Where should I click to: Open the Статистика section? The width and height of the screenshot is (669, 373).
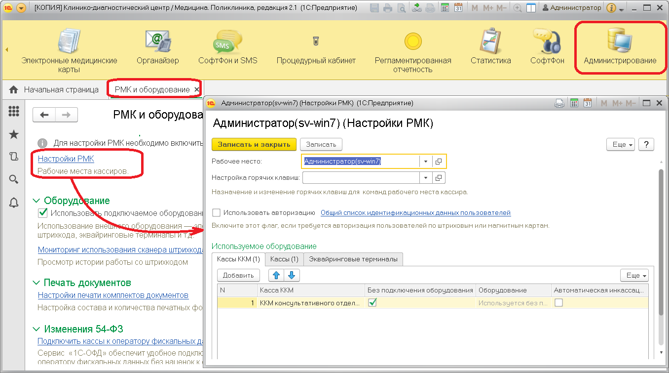(x=490, y=47)
